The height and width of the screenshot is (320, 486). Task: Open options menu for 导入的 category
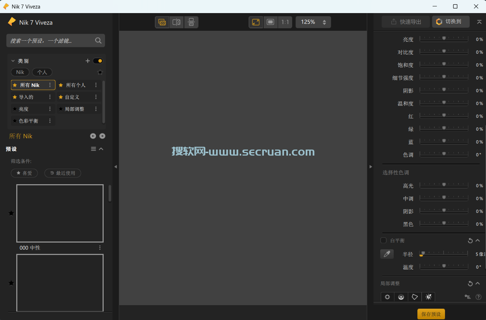[50, 97]
